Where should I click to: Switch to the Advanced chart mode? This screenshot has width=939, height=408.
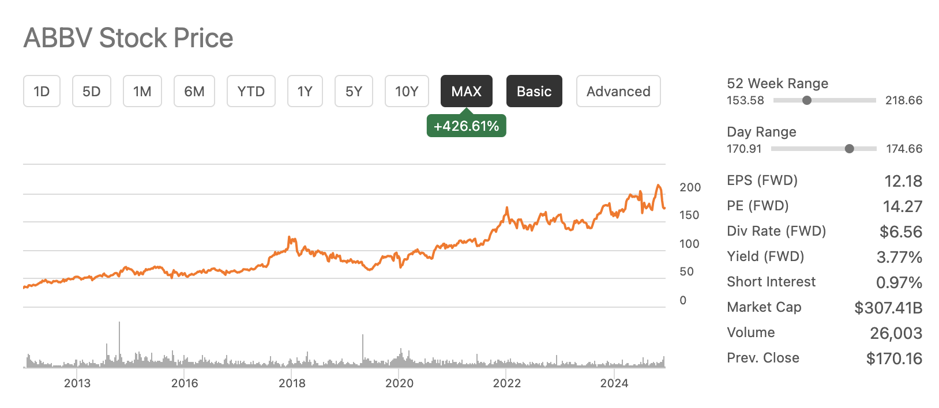click(618, 90)
